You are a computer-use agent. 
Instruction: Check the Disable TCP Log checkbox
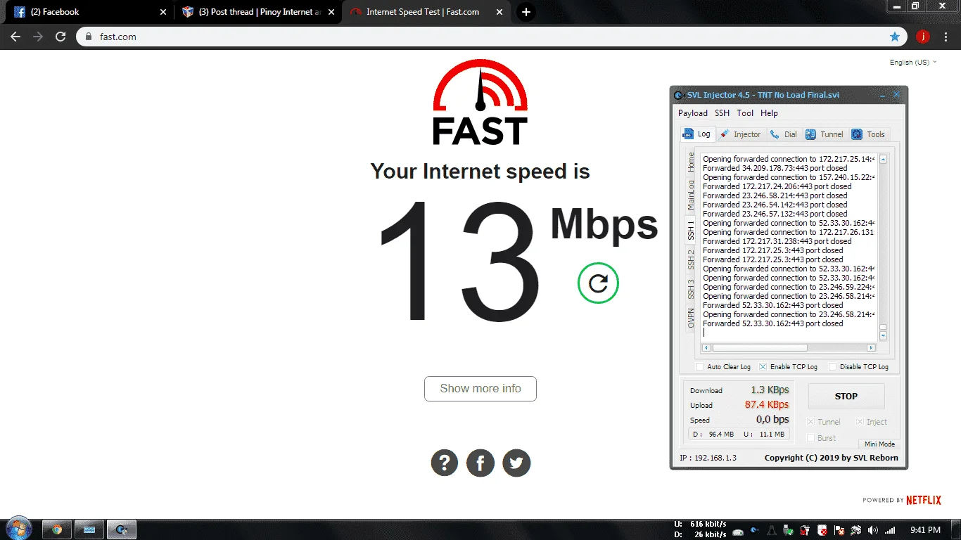click(832, 366)
